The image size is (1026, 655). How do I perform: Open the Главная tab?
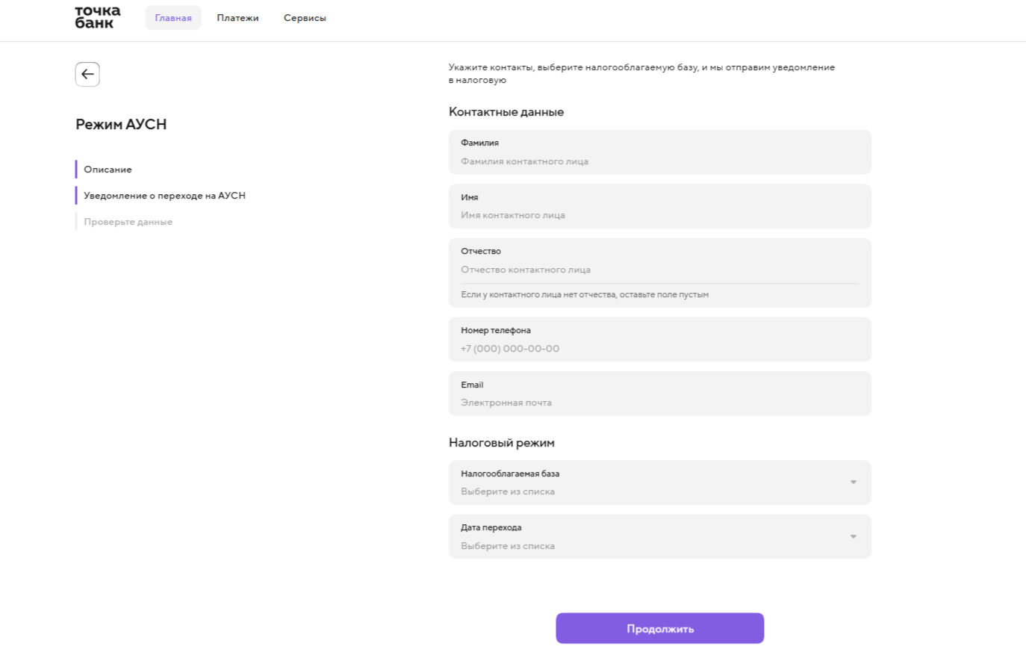click(x=173, y=18)
